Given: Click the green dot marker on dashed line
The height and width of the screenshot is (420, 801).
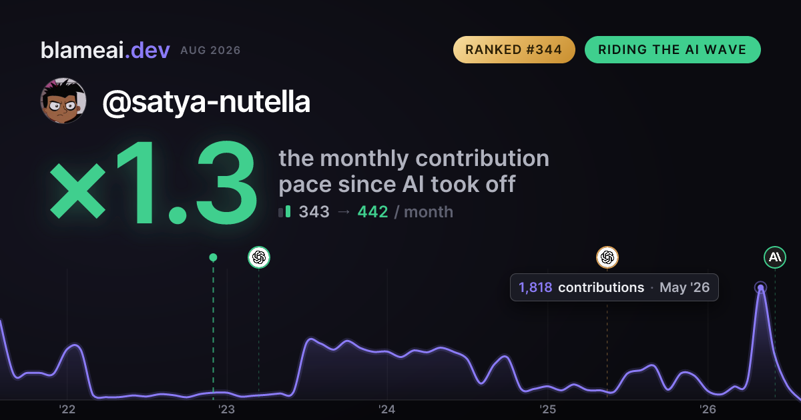Looking at the screenshot, I should click(213, 257).
